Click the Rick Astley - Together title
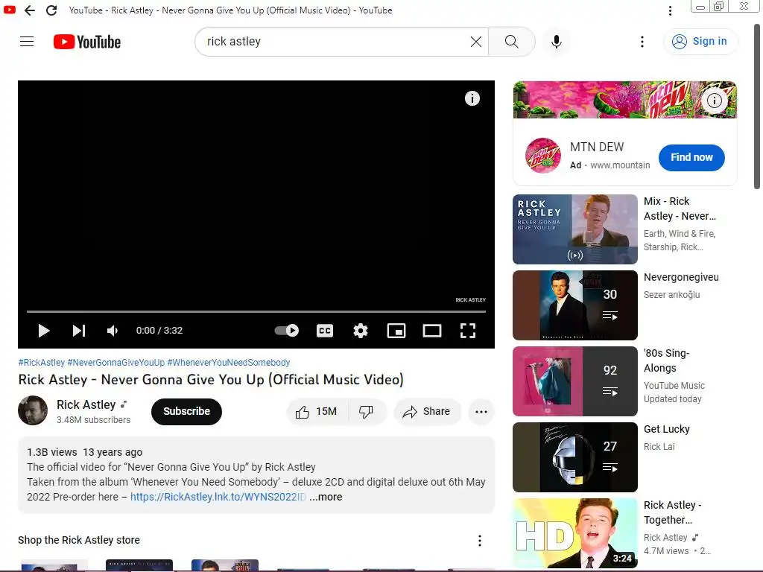Image resolution: width=763 pixels, height=572 pixels. pyautogui.click(x=673, y=512)
